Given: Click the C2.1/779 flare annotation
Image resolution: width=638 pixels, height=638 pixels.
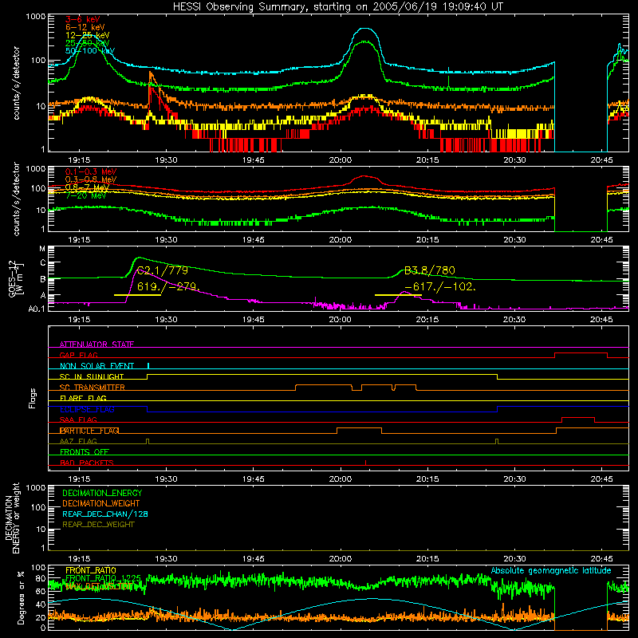Looking at the screenshot, I should pyautogui.click(x=163, y=270).
